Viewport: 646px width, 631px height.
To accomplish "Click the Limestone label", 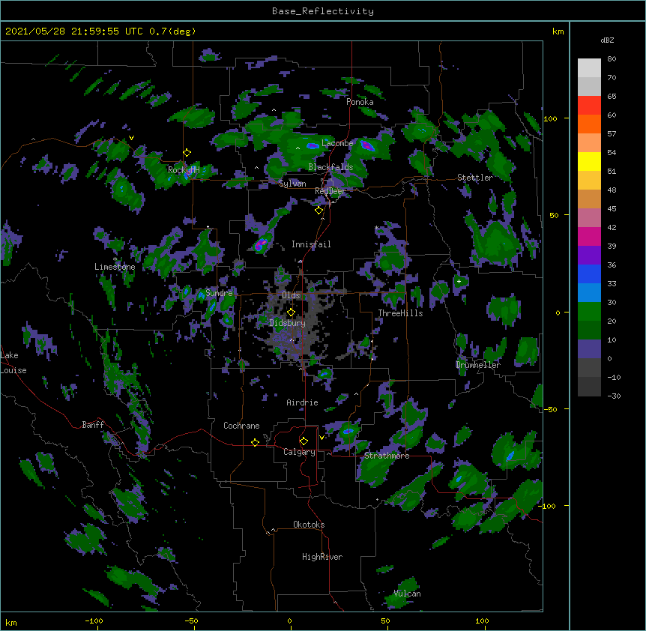I will click(x=115, y=267).
